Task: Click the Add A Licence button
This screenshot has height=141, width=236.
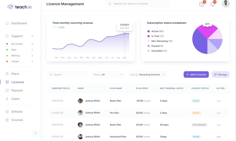Action: (196, 75)
